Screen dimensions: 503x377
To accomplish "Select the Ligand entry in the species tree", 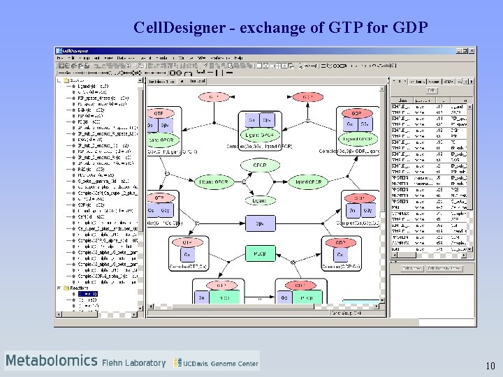I will pos(93,87).
